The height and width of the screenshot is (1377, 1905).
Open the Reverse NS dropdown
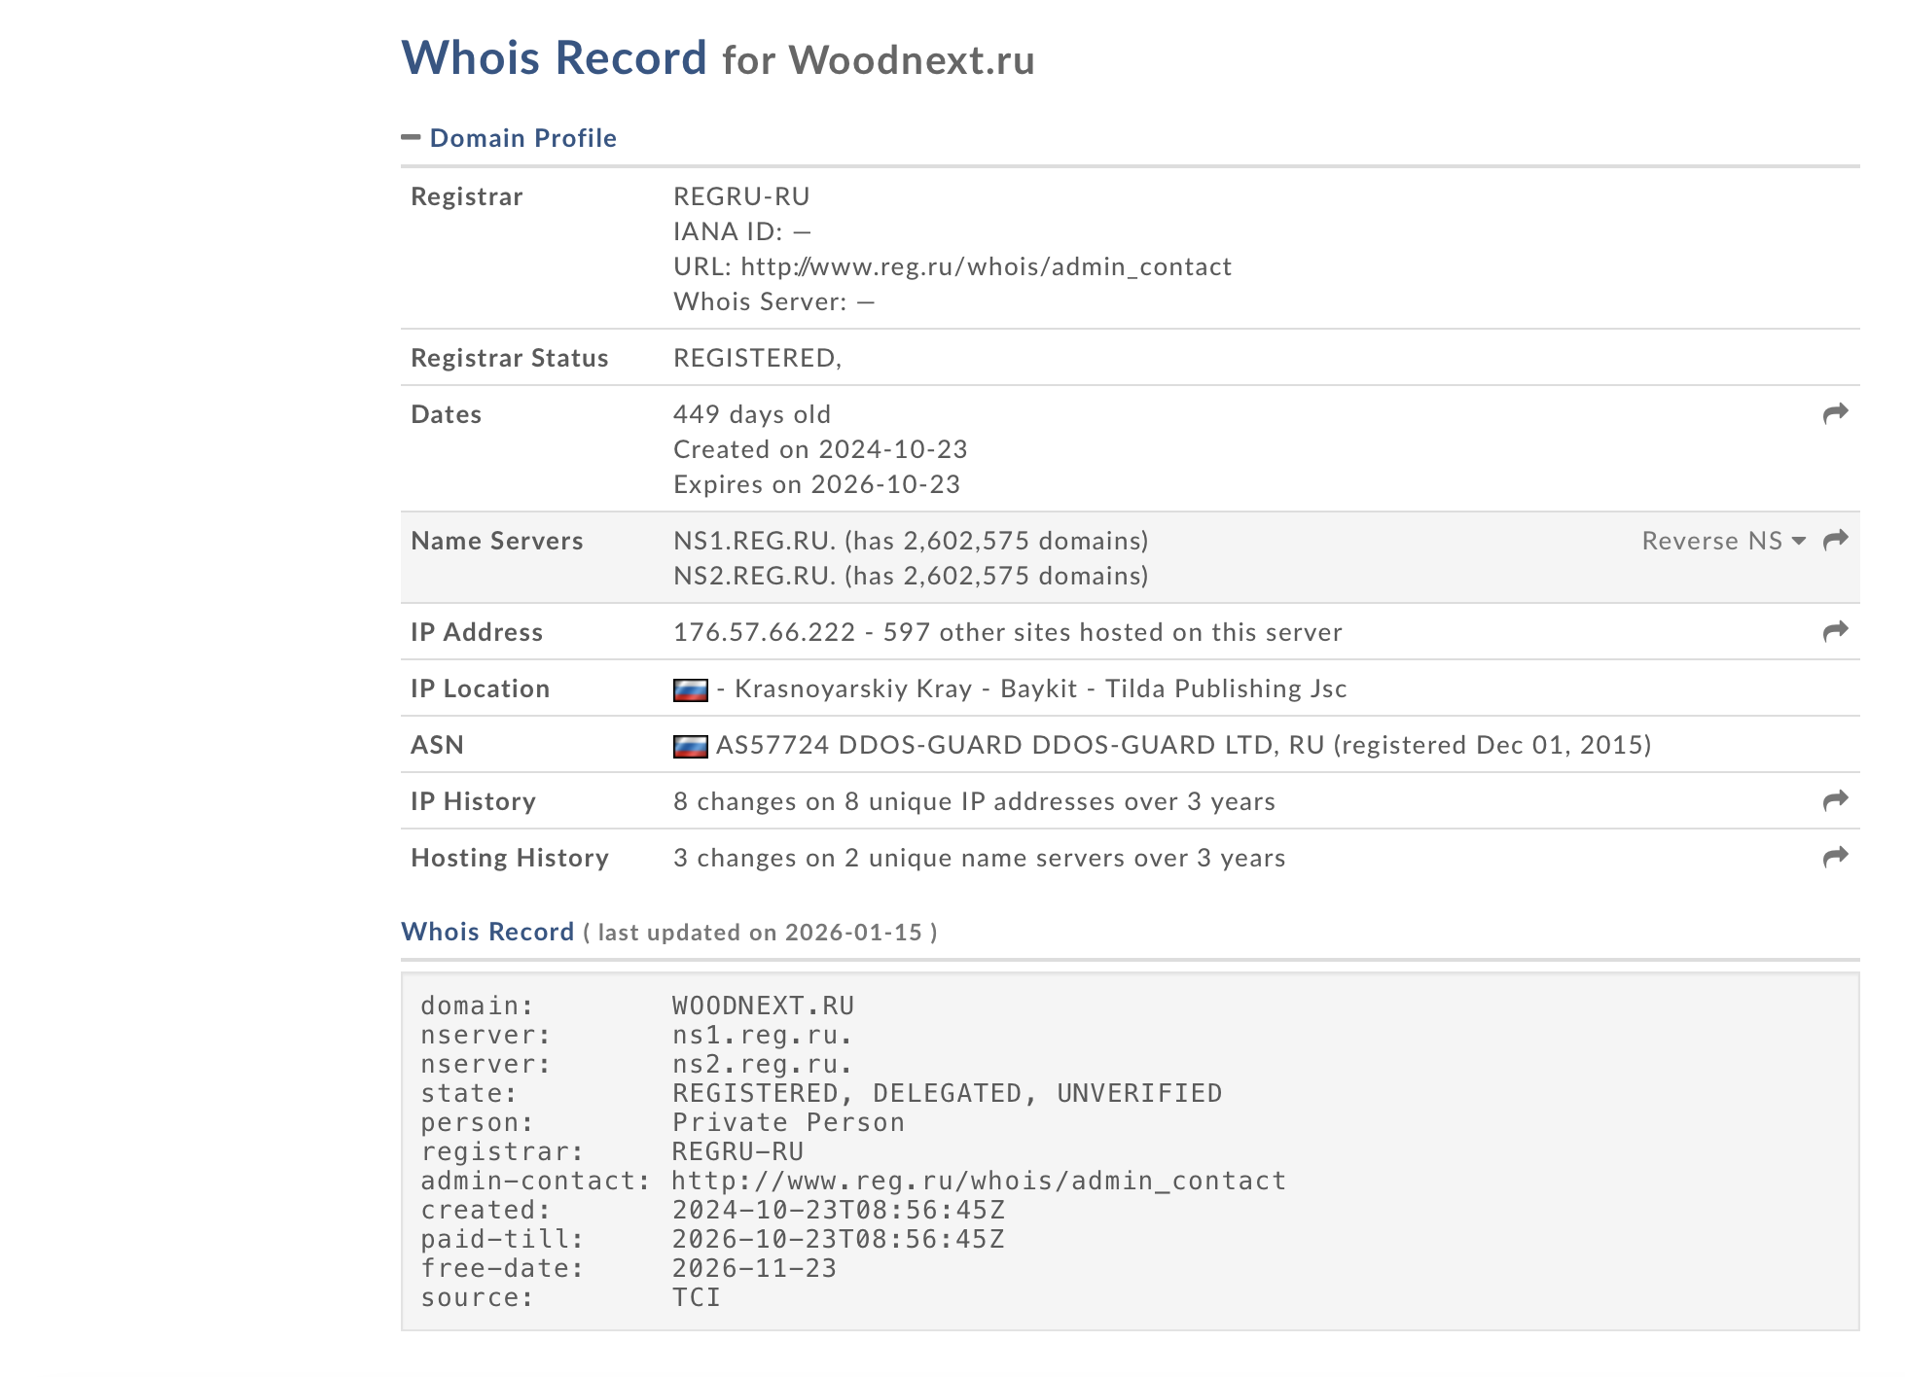pos(1711,541)
